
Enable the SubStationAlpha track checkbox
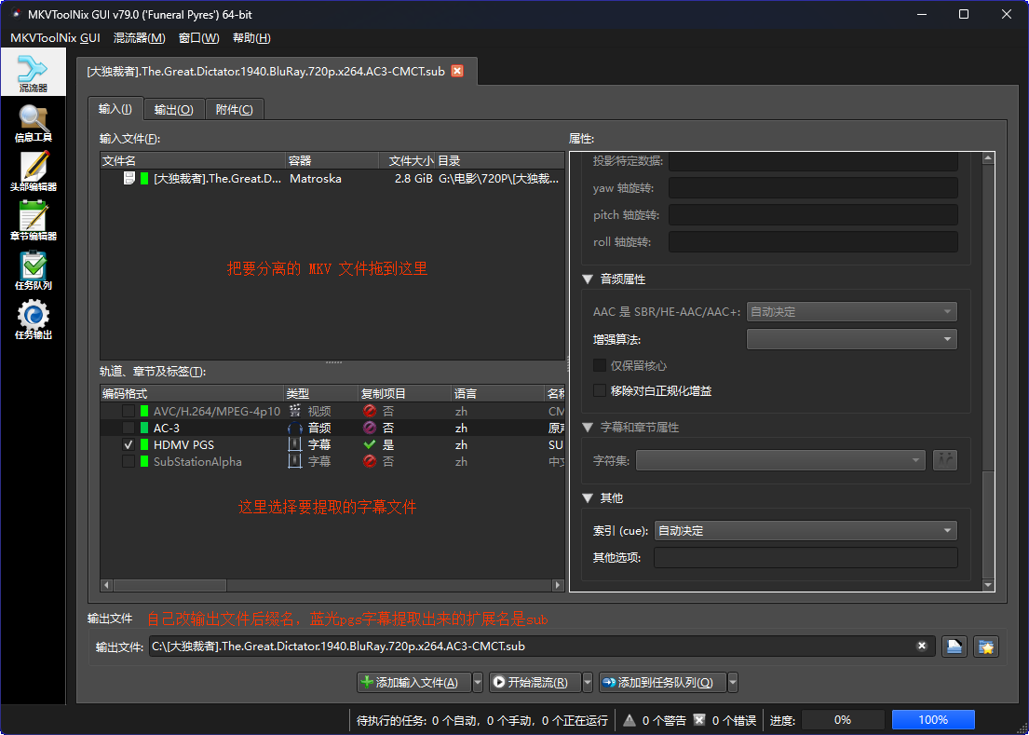pyautogui.click(x=128, y=461)
